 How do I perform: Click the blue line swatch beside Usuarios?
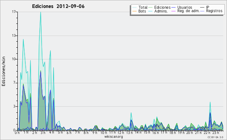click(x=173, y=8)
